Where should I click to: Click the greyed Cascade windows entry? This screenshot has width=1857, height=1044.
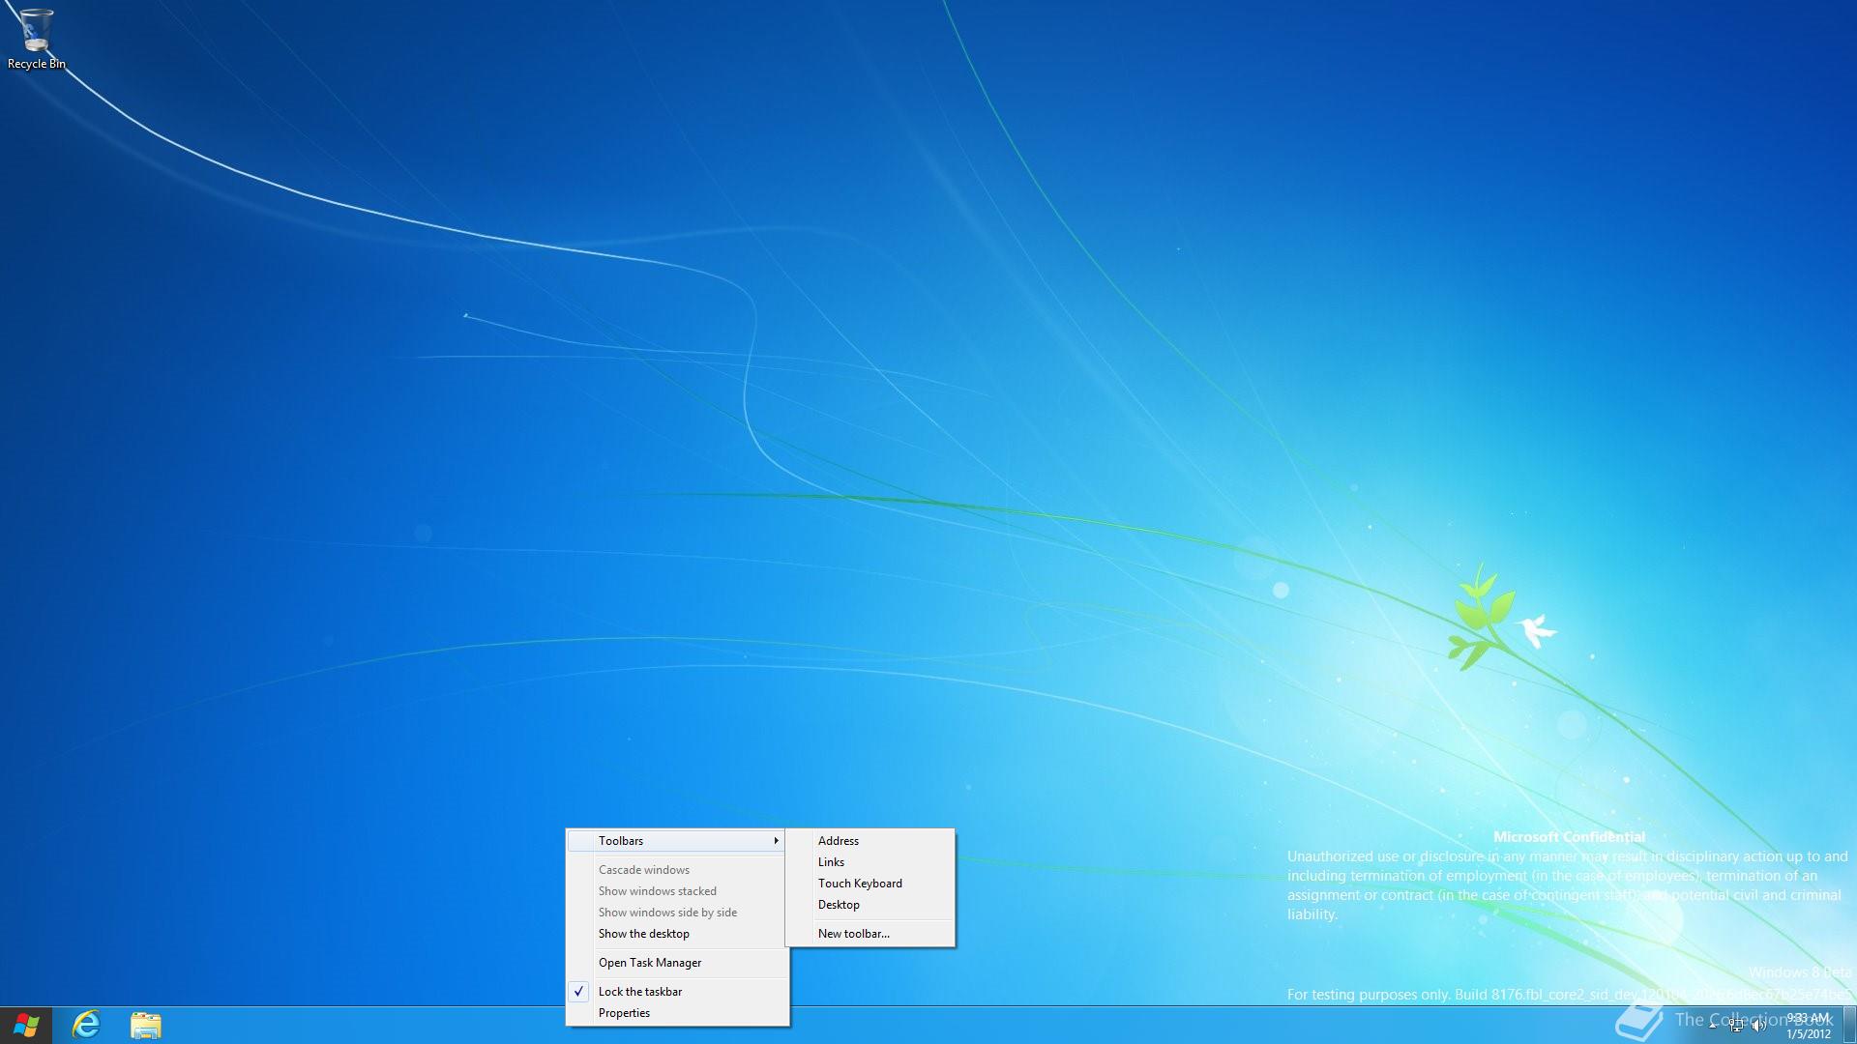pyautogui.click(x=677, y=870)
